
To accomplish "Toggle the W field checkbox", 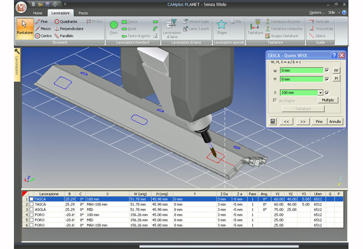I will coord(327,70).
